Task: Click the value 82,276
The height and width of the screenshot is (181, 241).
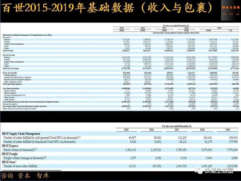Action: pyautogui.click(x=208, y=142)
